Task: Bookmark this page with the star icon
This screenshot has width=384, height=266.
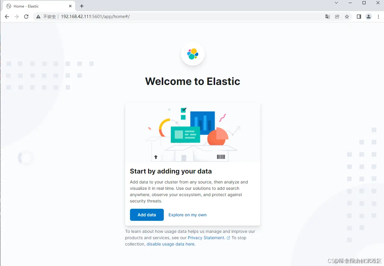Action: pos(347,17)
